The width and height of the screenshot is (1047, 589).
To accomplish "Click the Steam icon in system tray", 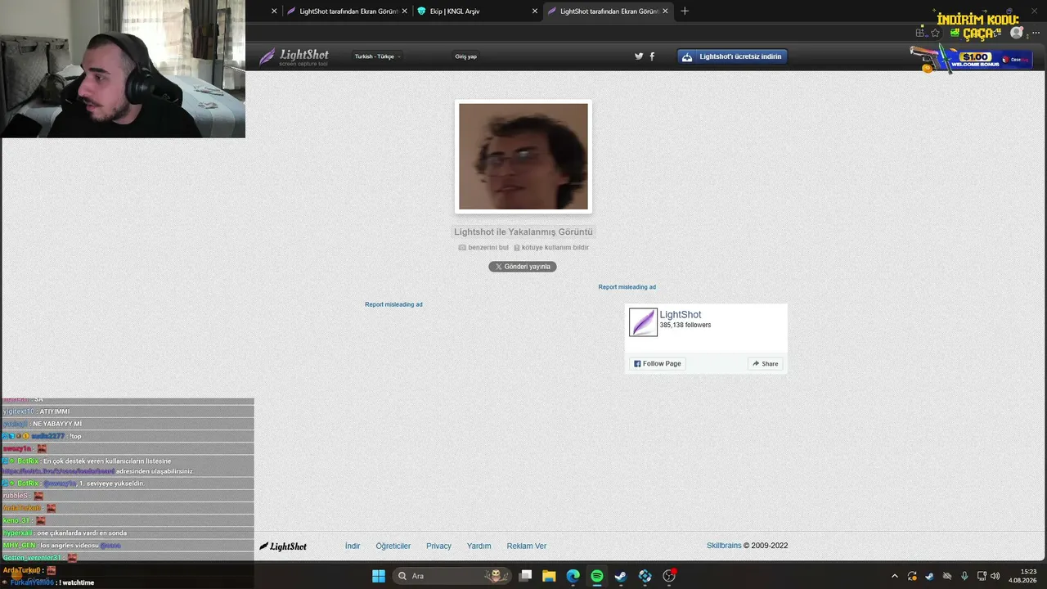I will (930, 576).
